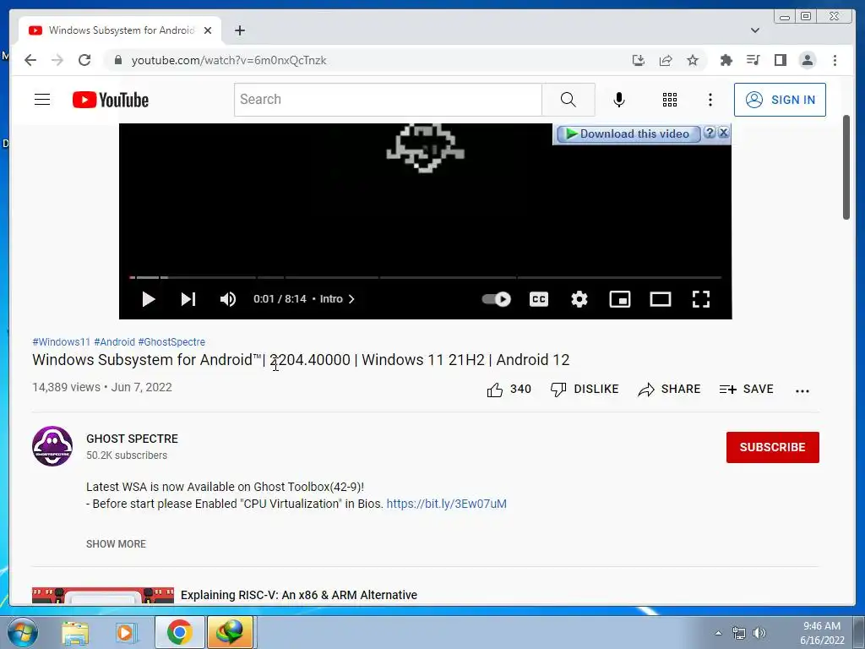The height and width of the screenshot is (649, 865).
Task: Open the #Windows11 hashtag
Action: pos(61,342)
